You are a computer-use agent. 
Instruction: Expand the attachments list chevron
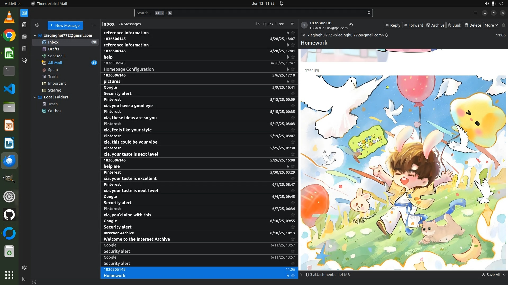point(301,275)
